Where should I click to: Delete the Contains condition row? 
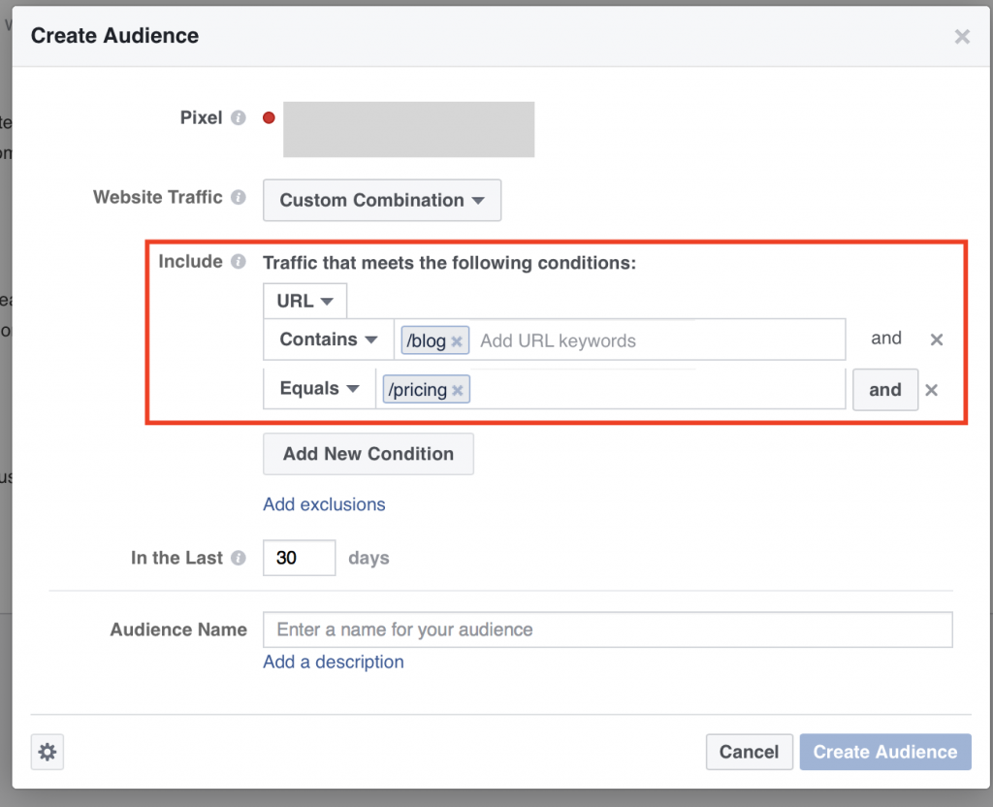936,339
